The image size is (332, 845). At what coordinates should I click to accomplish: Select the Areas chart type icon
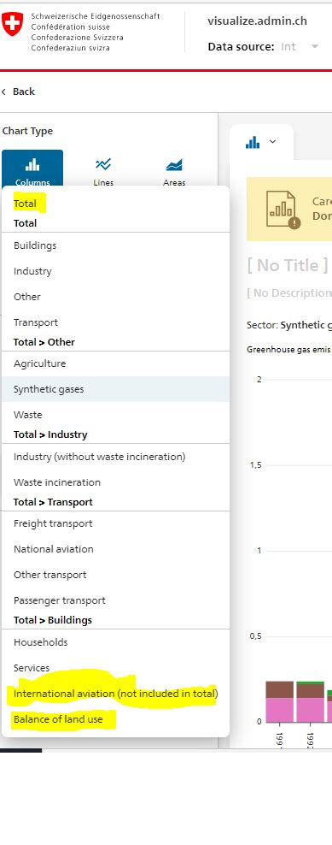(x=174, y=165)
